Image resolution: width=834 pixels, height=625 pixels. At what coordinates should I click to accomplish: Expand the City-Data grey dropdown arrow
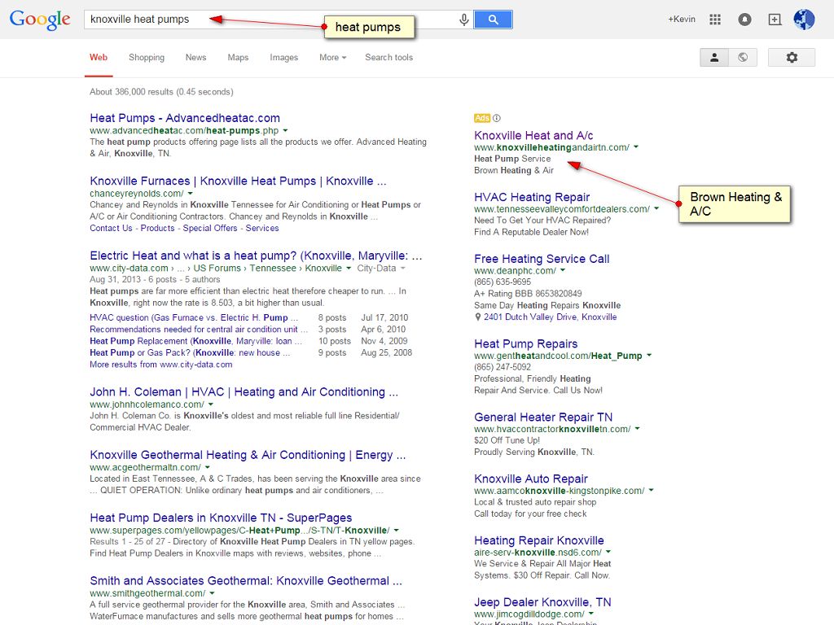pos(402,269)
